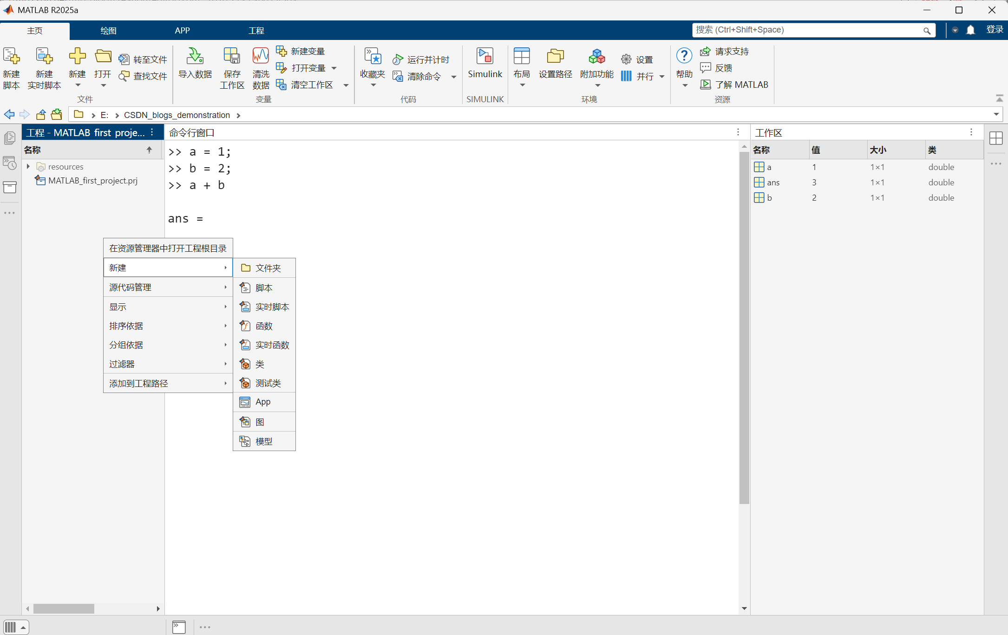The width and height of the screenshot is (1008, 635).
Task: Select Script (脚本) in the New submenu
Action: tap(264, 288)
